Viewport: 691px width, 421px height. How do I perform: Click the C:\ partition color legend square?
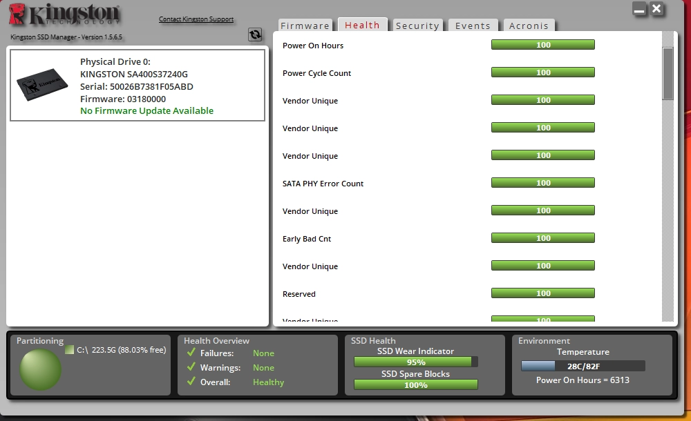point(69,350)
